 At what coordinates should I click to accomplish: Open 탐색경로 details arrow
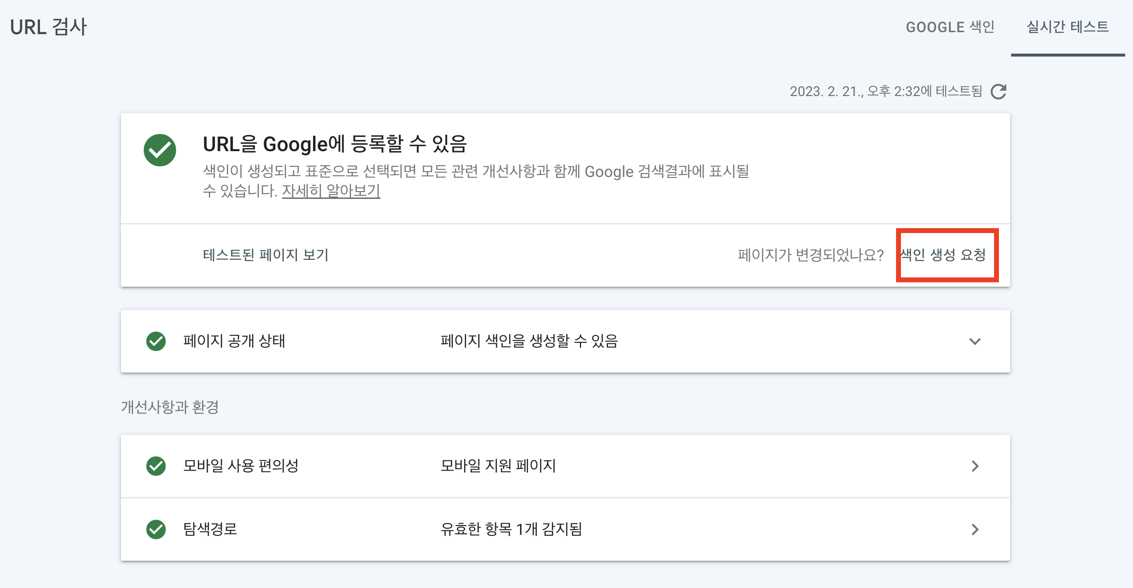click(x=975, y=529)
